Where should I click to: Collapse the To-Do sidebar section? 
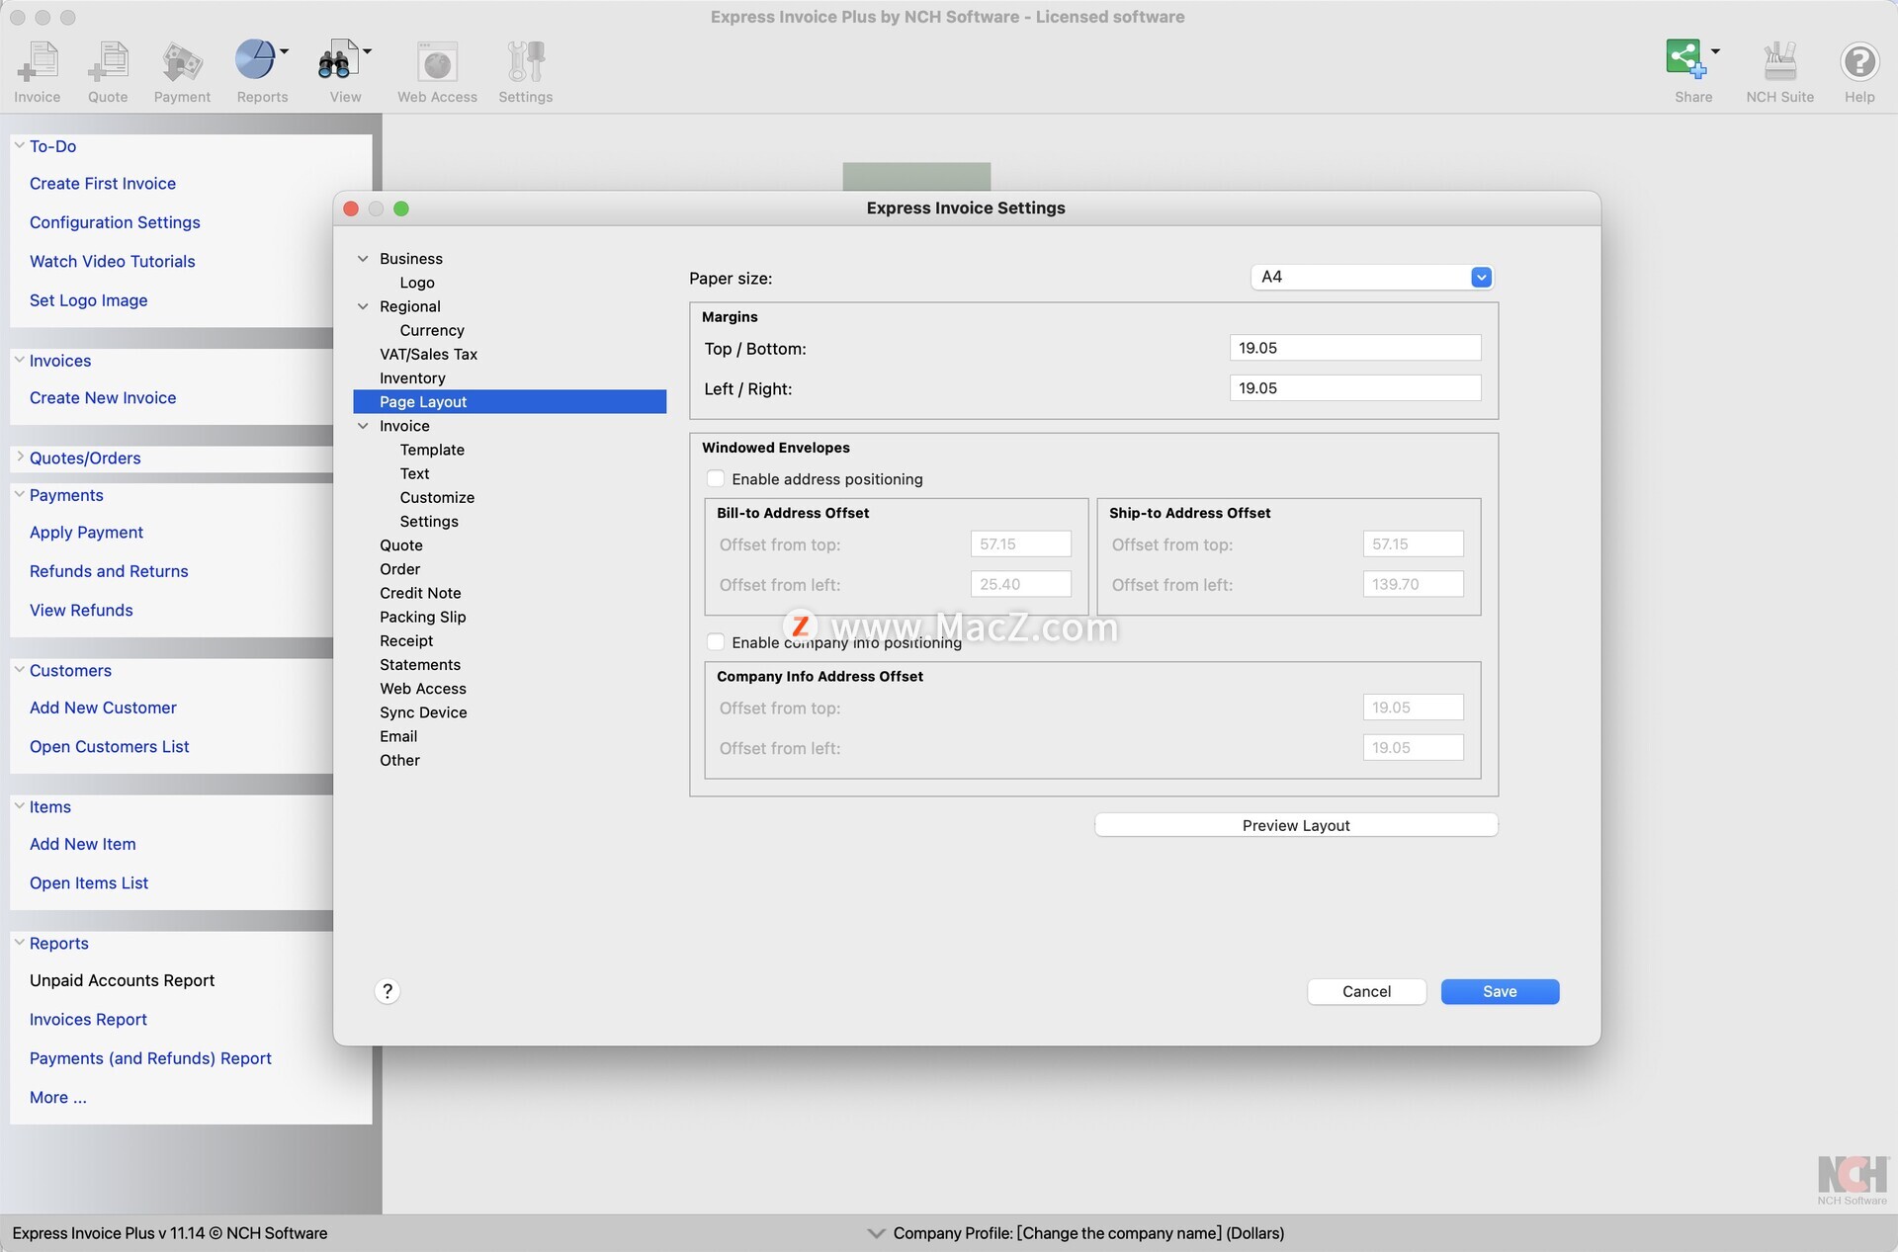pyautogui.click(x=19, y=145)
